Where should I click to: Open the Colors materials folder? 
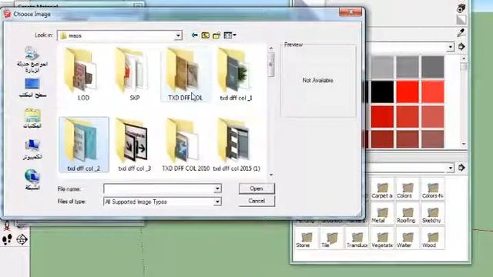pyautogui.click(x=407, y=190)
